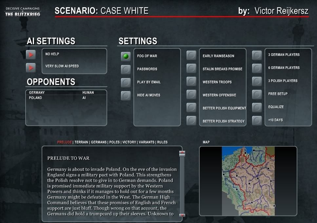
Task: Click the red arrow beside VERY SLOW AI SPEED
Action: click(x=31, y=68)
